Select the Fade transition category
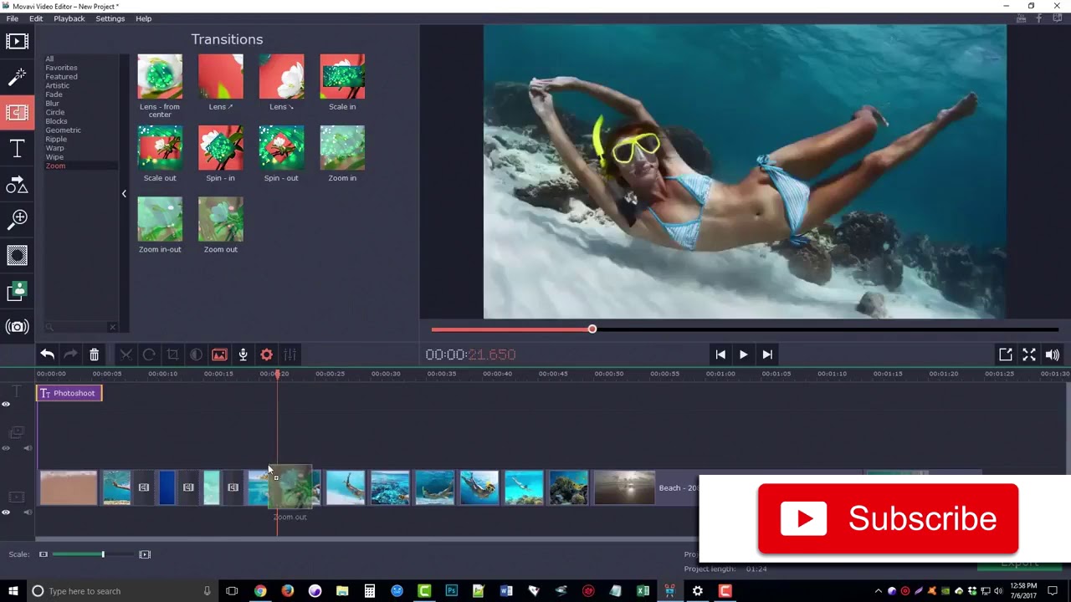This screenshot has height=602, width=1071. [54, 94]
